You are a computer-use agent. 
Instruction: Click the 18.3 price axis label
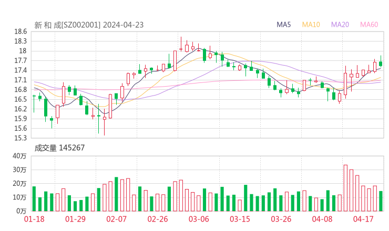[x=21, y=41]
